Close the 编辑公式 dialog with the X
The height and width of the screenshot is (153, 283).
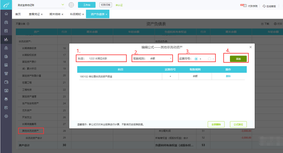[x=250, y=47]
